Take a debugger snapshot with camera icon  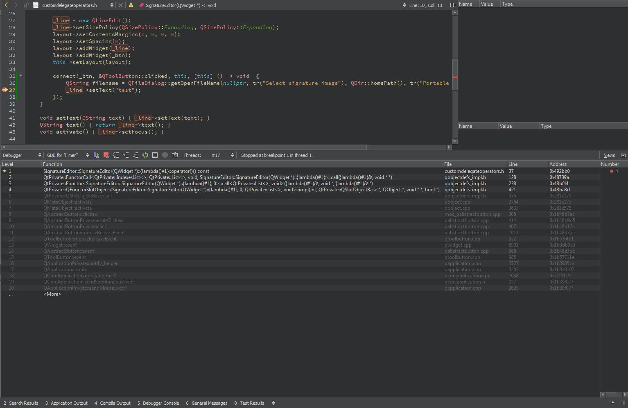click(x=175, y=155)
